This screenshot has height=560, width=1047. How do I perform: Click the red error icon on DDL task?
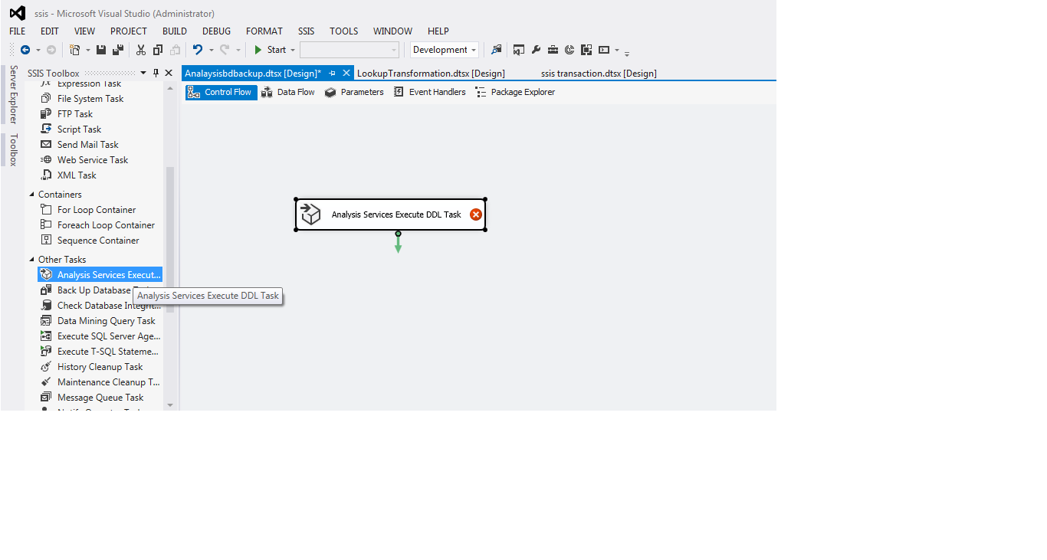(476, 215)
